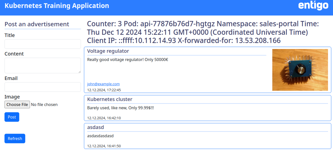
Task: Click the asdasdasdasd ad content text
Action: coord(101,136)
